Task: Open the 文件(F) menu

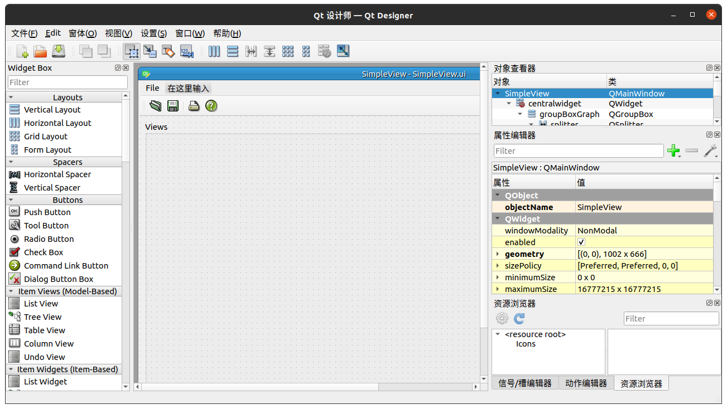Action: point(25,33)
